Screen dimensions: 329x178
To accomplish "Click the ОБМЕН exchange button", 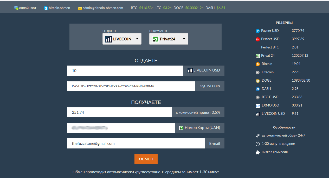I will (146, 159).
